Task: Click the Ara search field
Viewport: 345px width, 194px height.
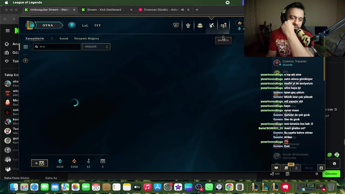Action: click(57, 47)
